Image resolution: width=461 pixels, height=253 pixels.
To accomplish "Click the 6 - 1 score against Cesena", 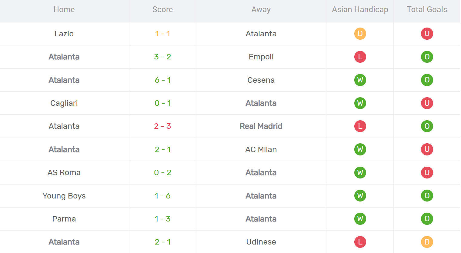I will 162,80.
